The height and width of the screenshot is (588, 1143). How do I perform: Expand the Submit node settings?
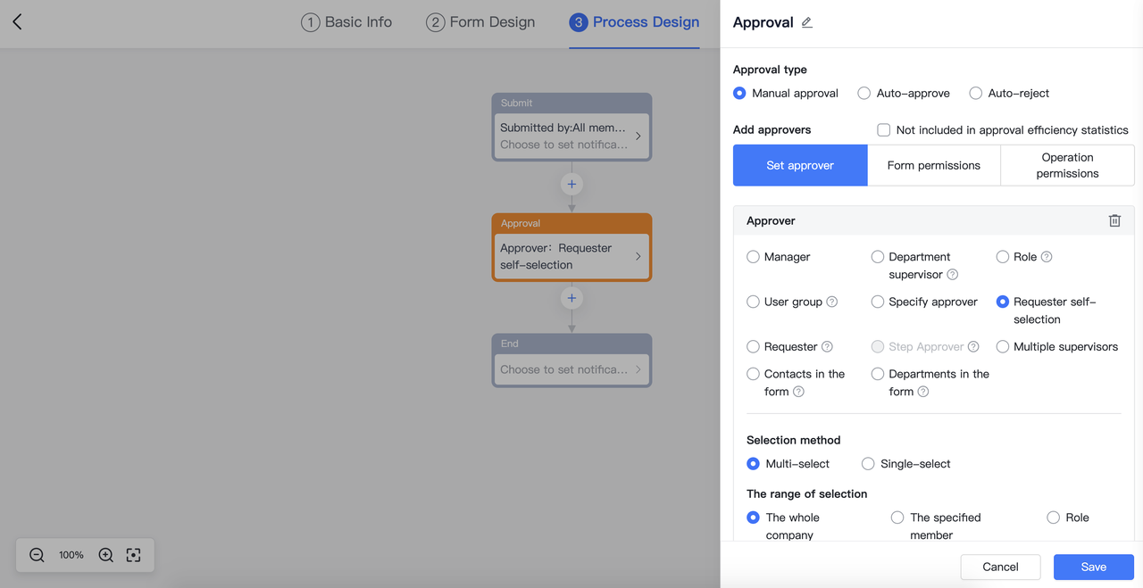[x=638, y=136]
